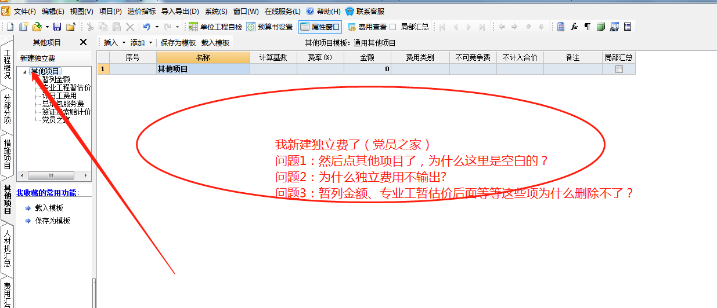
Task: Run 单位工程自检 self-check
Action: coord(216,27)
